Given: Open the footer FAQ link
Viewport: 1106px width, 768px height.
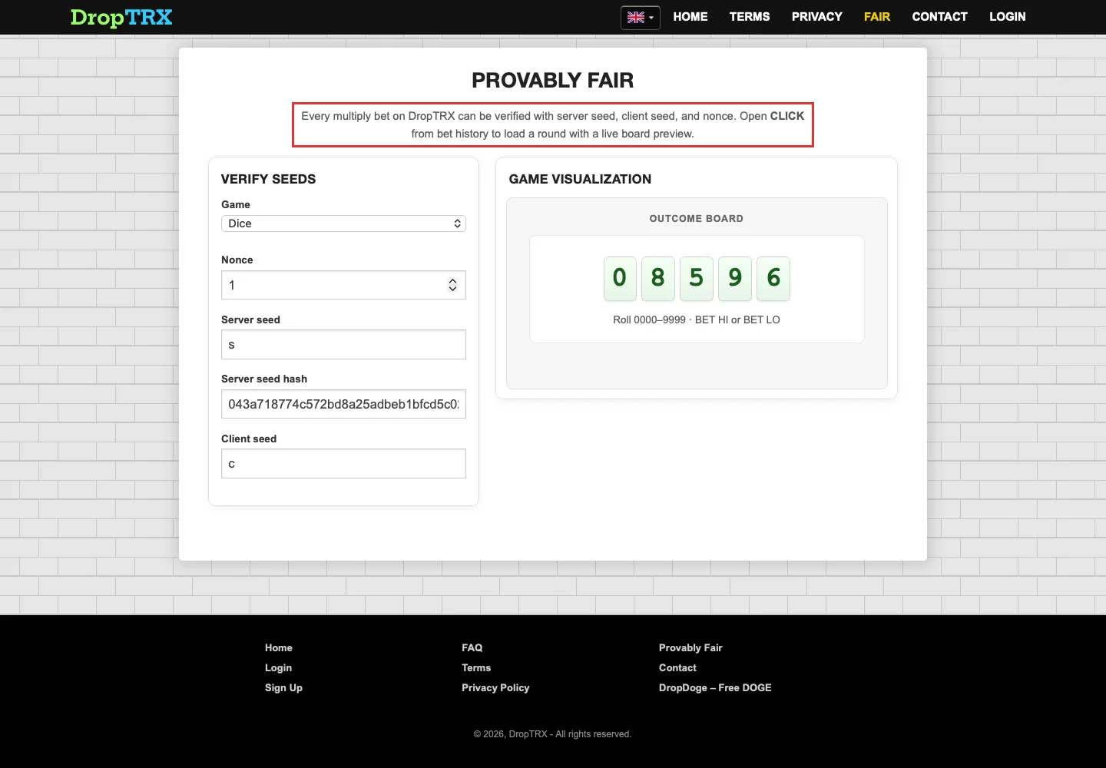Looking at the screenshot, I should pyautogui.click(x=472, y=648).
